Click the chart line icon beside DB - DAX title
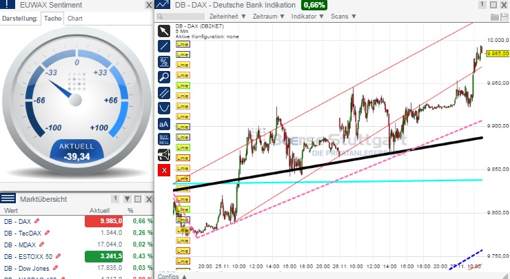 (162, 5)
